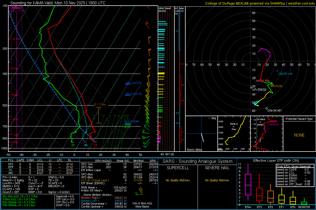
Task: Click the Theta-E v. Pres label
Action: 234,126
